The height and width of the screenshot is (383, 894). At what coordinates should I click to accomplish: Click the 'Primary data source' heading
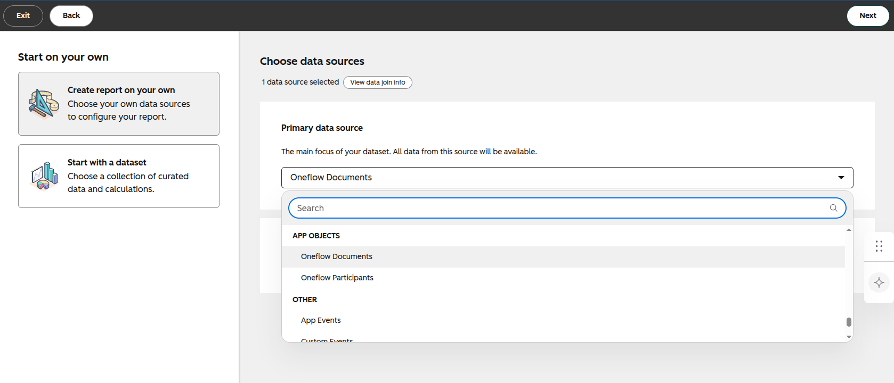[x=322, y=128]
